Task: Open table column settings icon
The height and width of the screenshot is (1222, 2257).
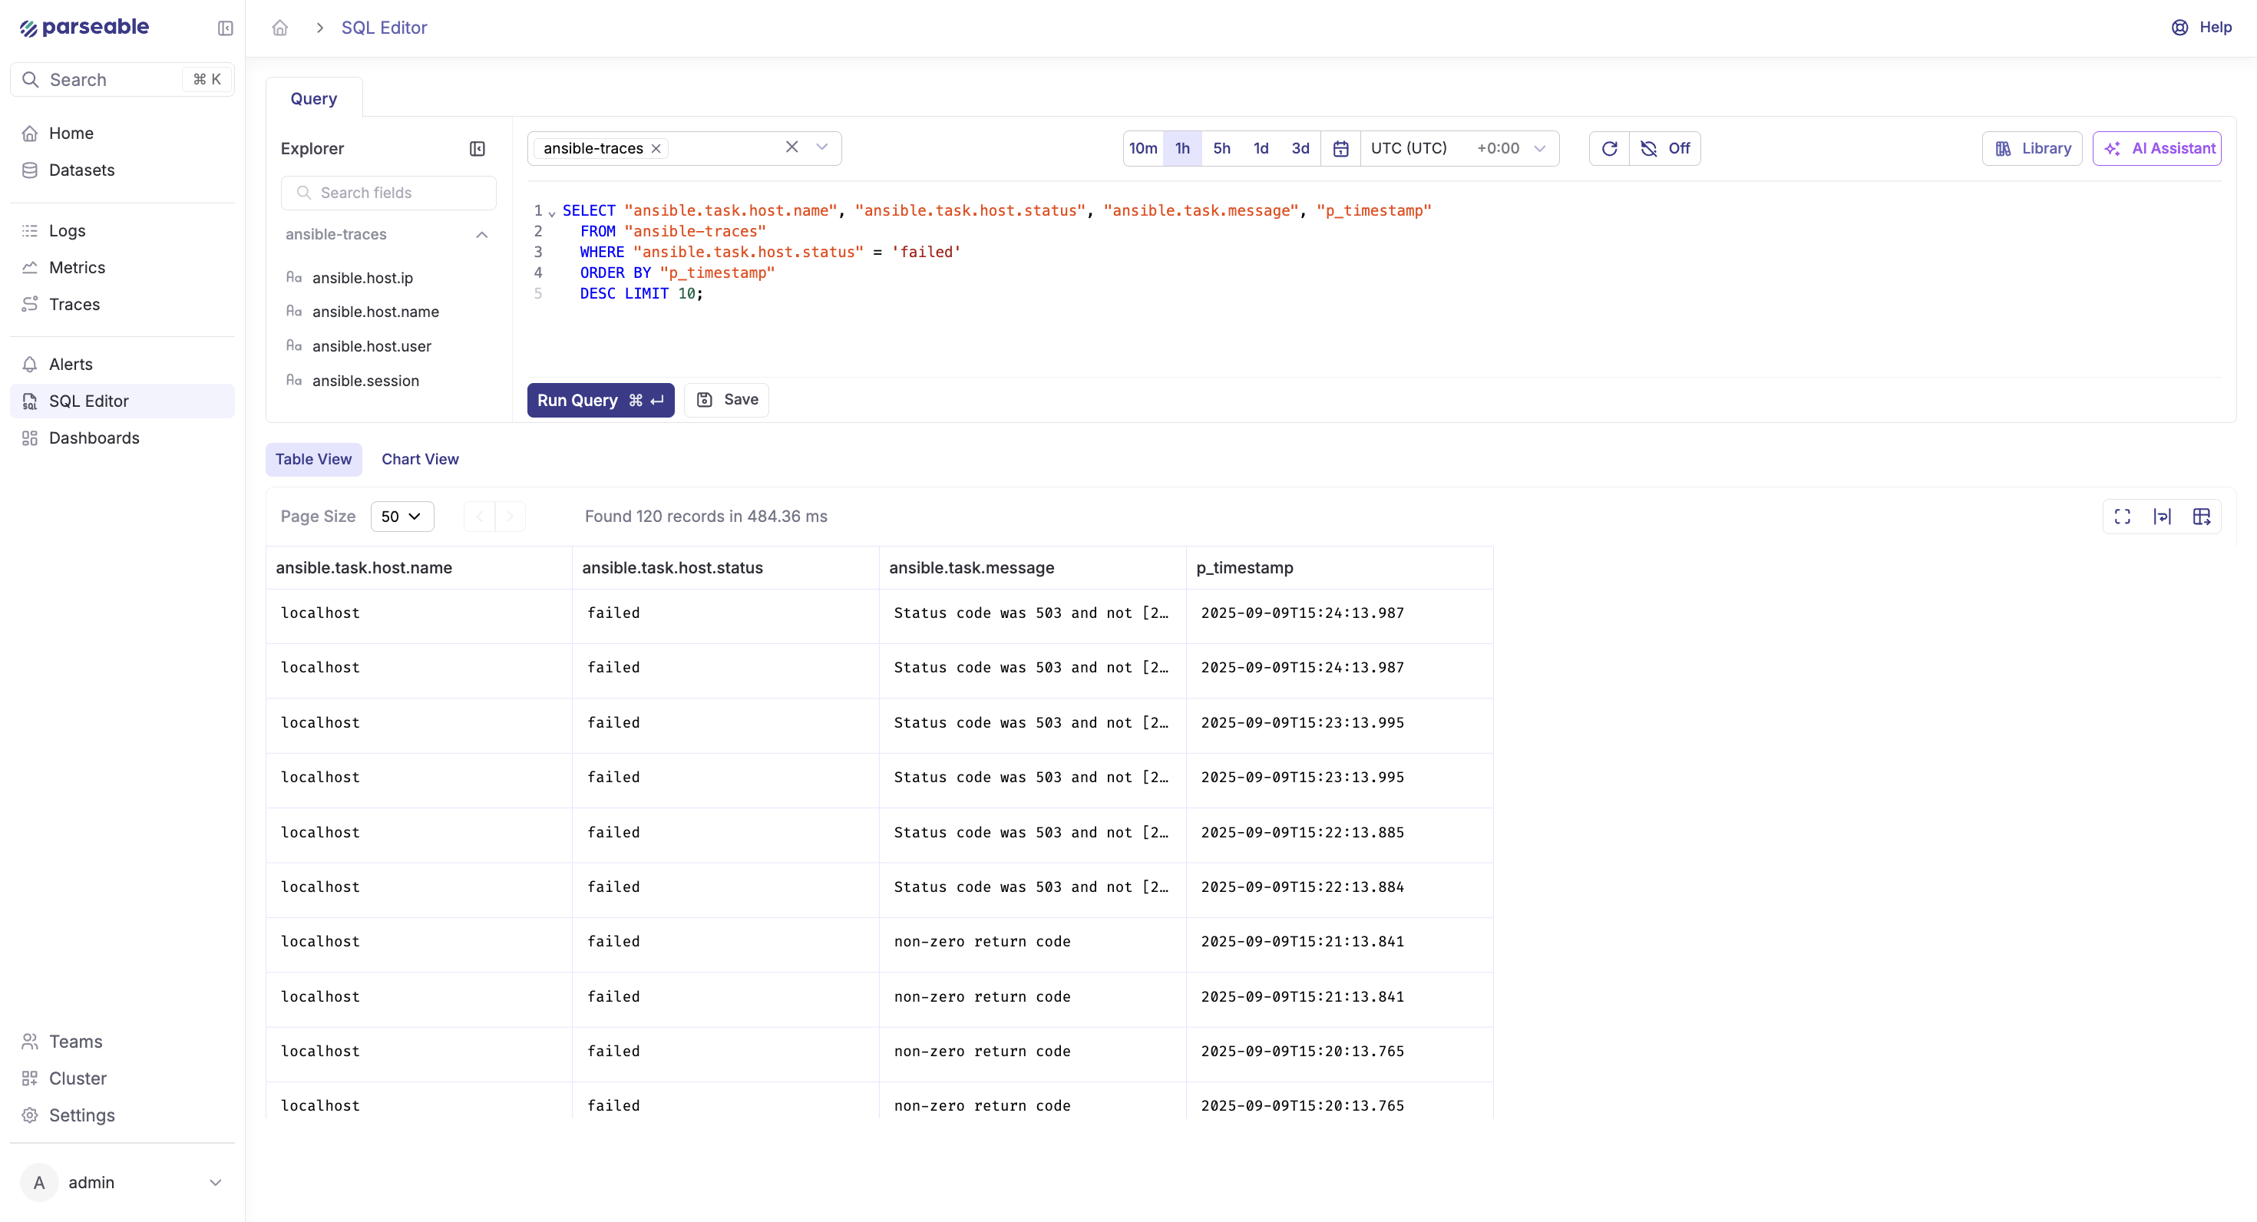Action: [x=2202, y=517]
